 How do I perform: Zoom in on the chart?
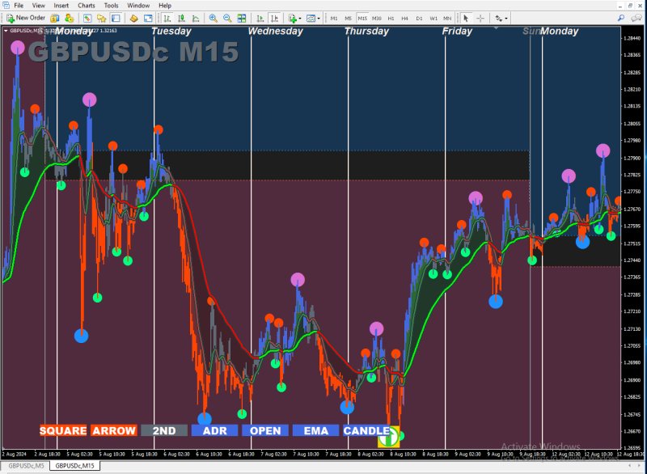tap(213, 18)
